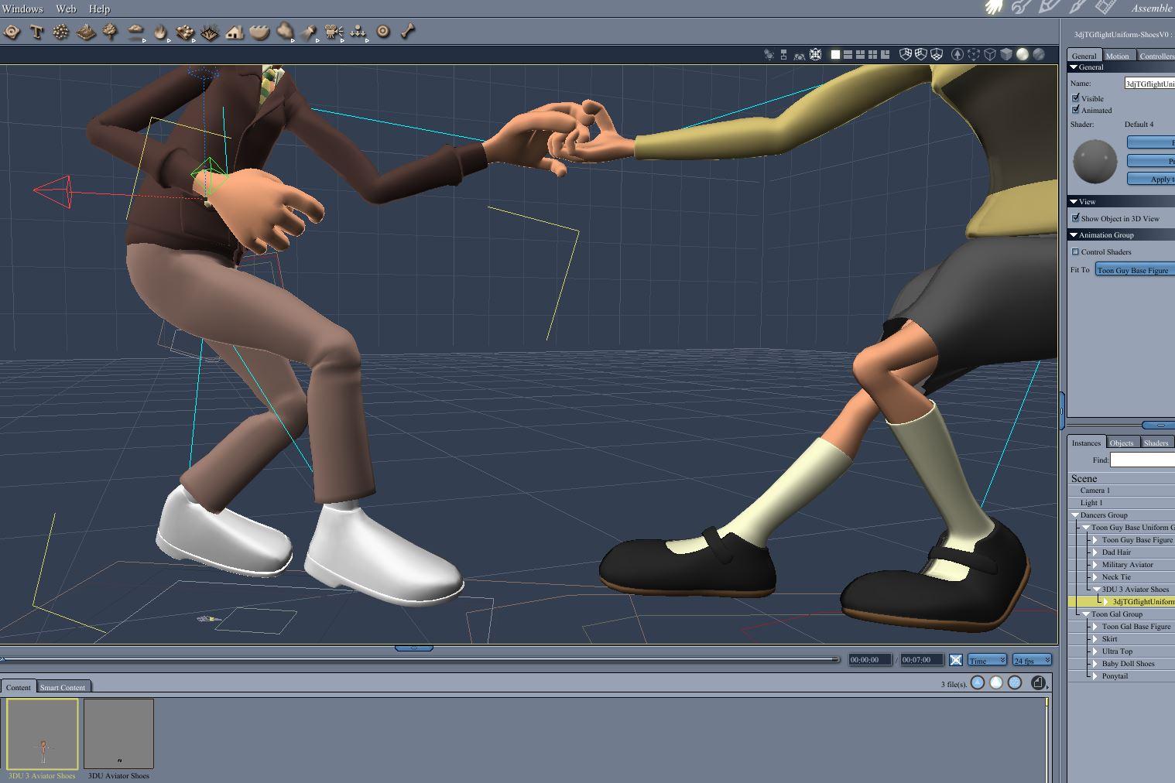This screenshot has width=1175, height=783.
Task: Open the Fit To figure dropdown
Action: 1135,269
